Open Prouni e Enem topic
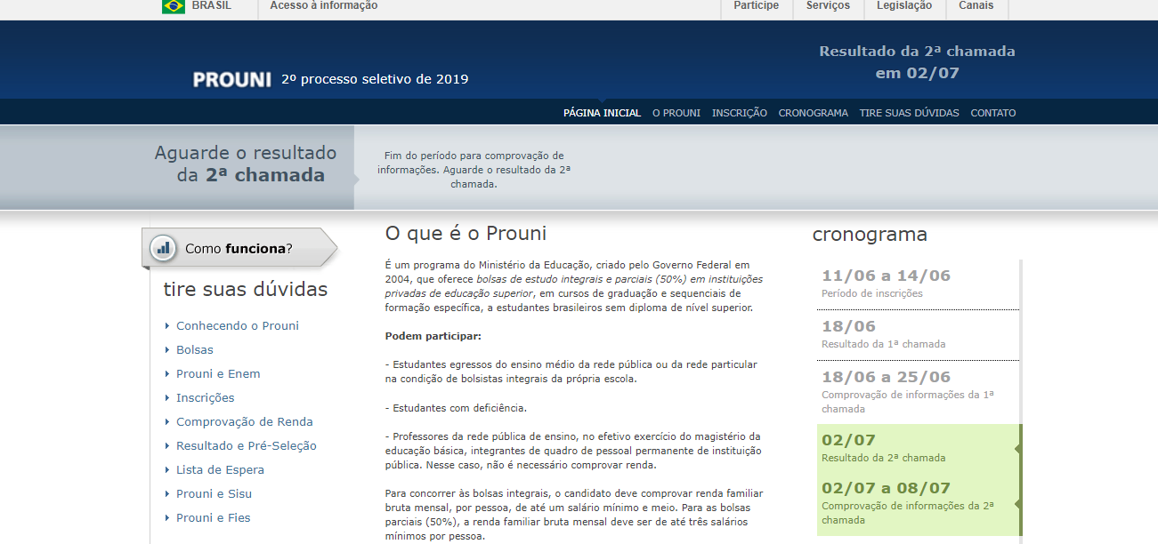Screen dimensions: 1158x544 (x=218, y=373)
